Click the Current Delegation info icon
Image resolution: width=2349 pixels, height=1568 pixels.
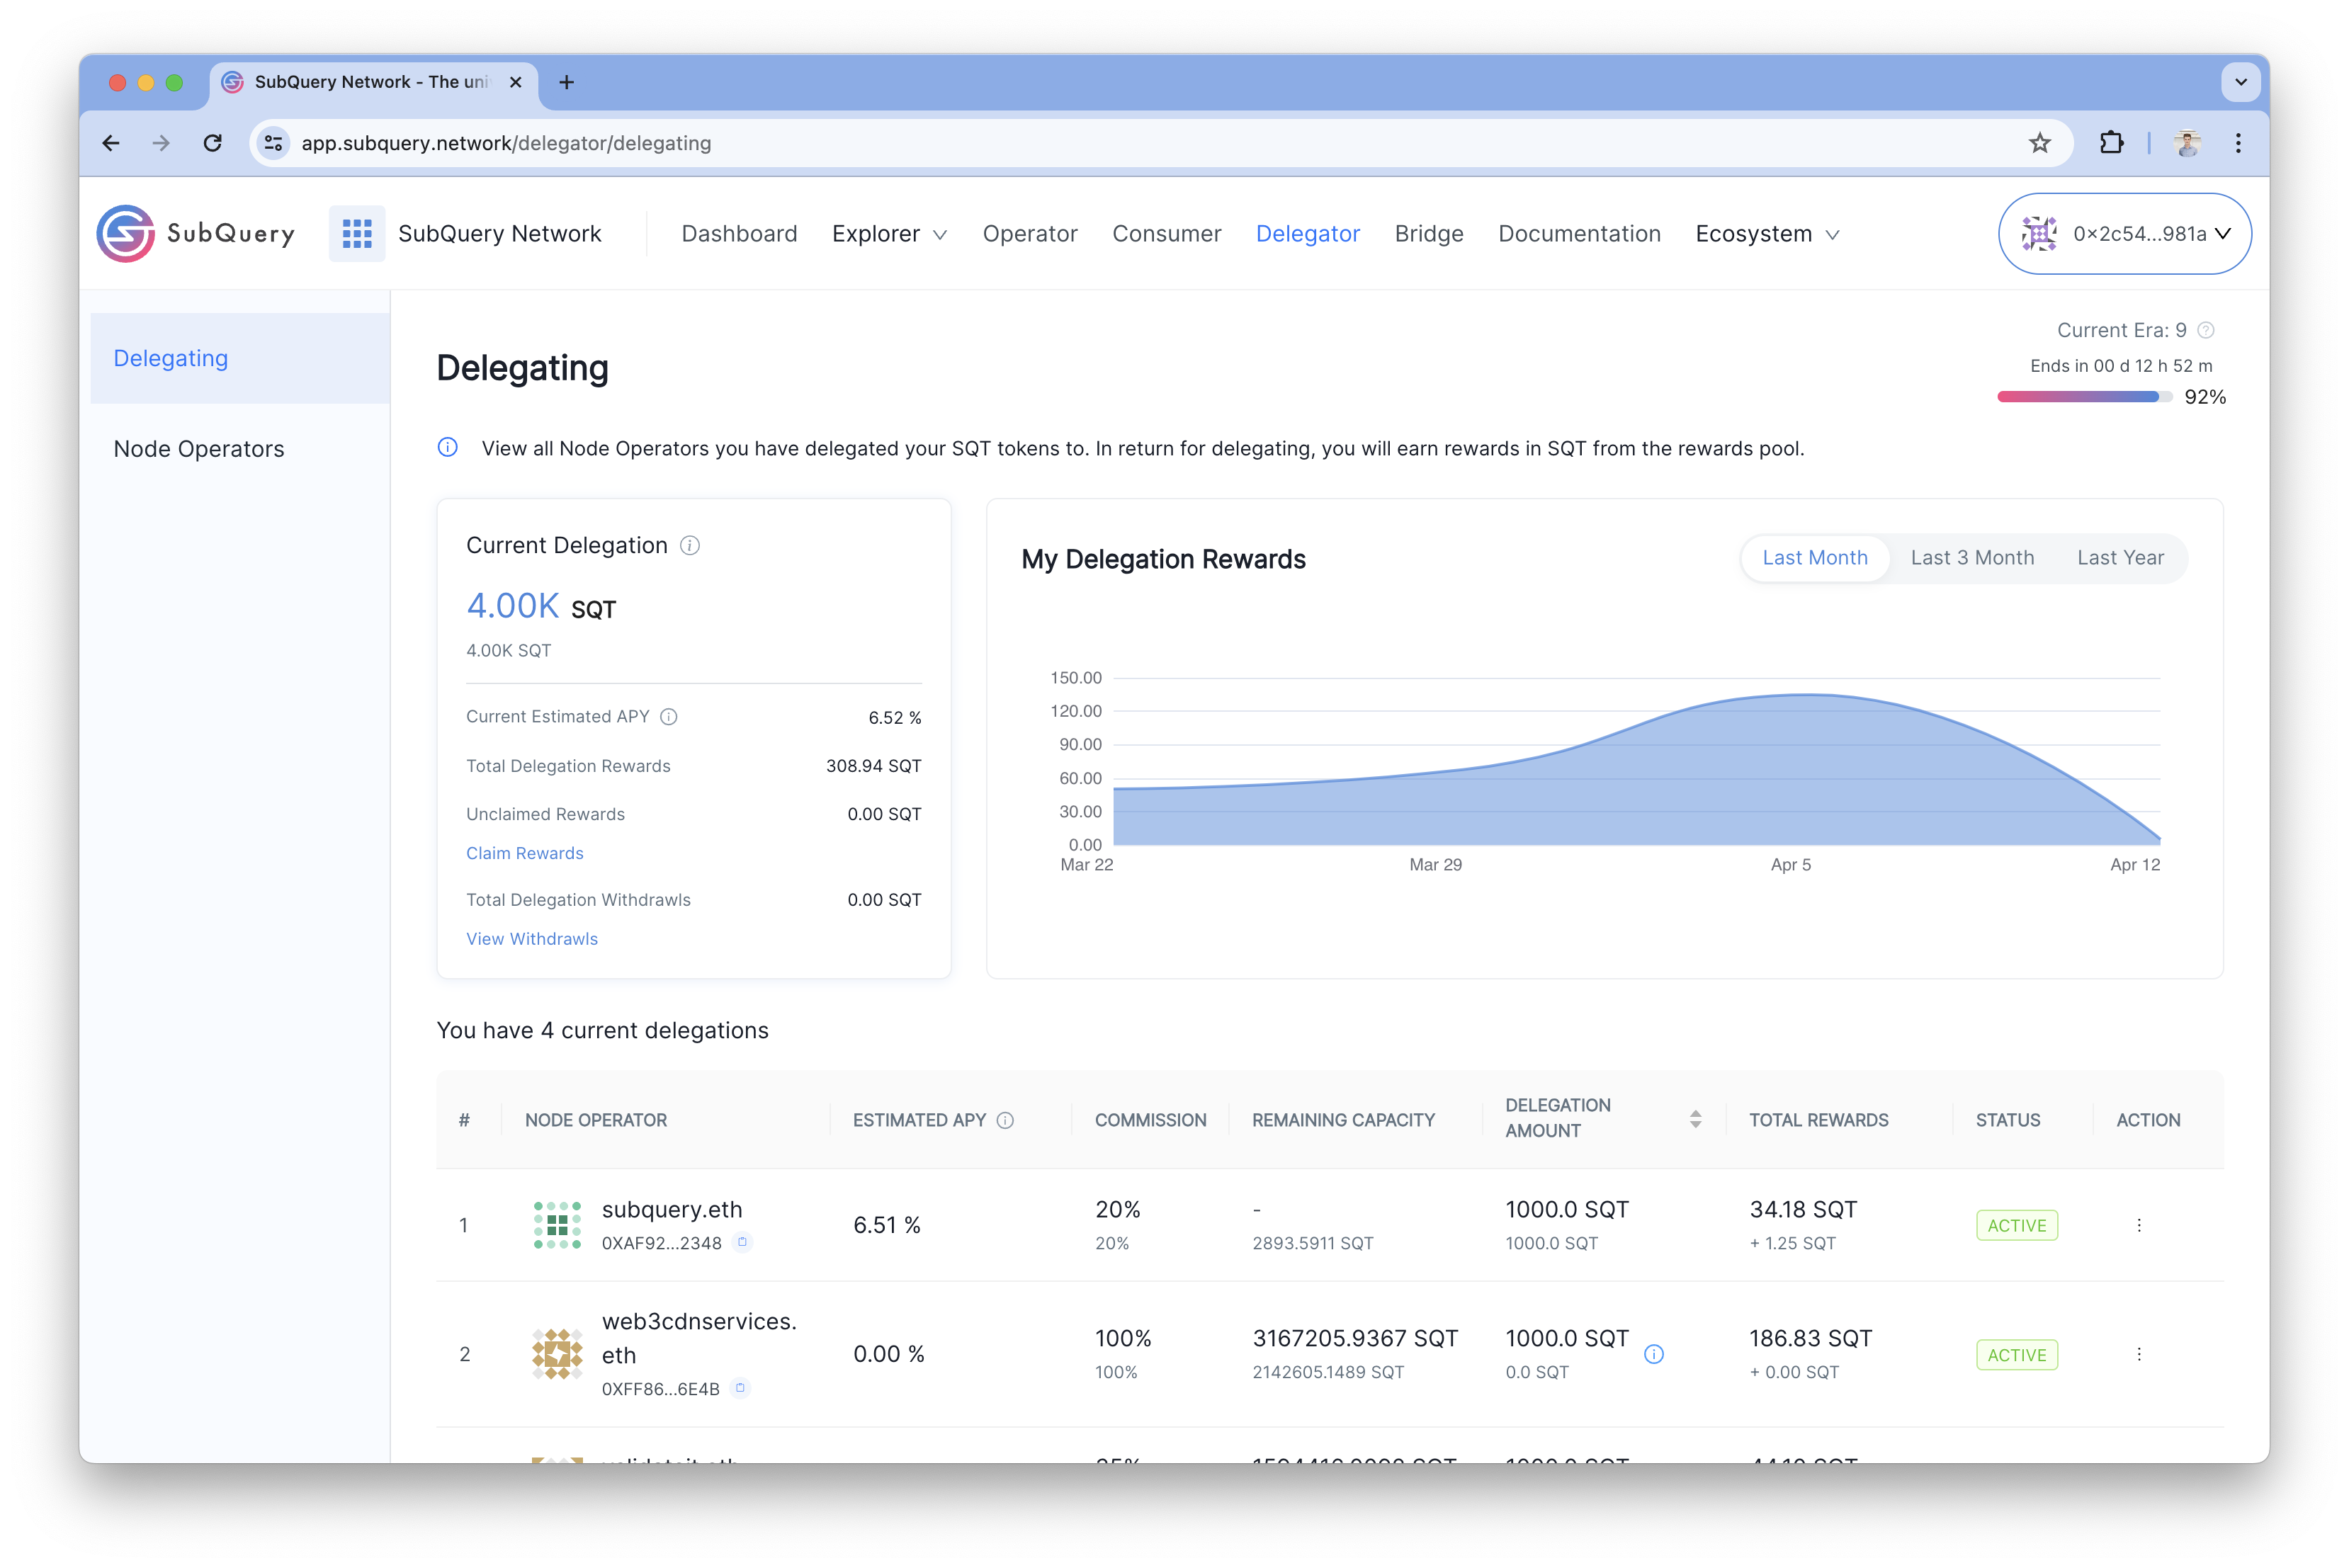point(690,545)
